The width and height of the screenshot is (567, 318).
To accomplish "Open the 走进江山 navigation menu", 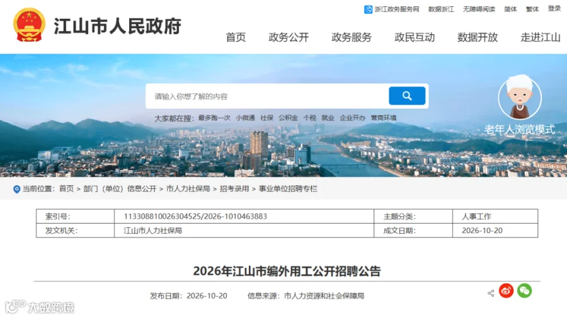I will tap(541, 37).
